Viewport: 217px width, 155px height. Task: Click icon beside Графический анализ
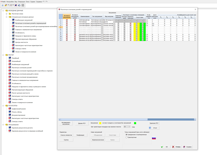coord(10,109)
